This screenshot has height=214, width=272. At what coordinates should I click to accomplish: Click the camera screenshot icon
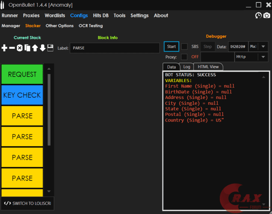pyautogui.click(x=266, y=15)
